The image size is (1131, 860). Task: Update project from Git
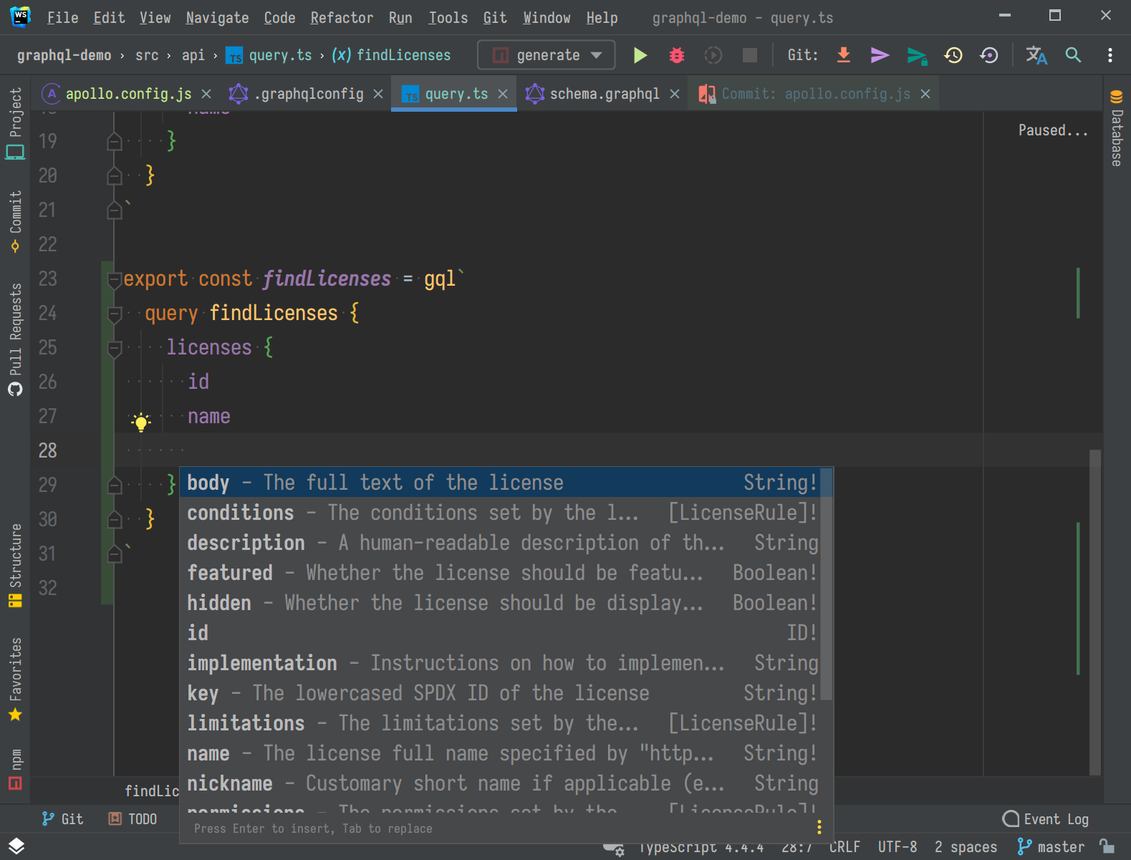tap(844, 55)
